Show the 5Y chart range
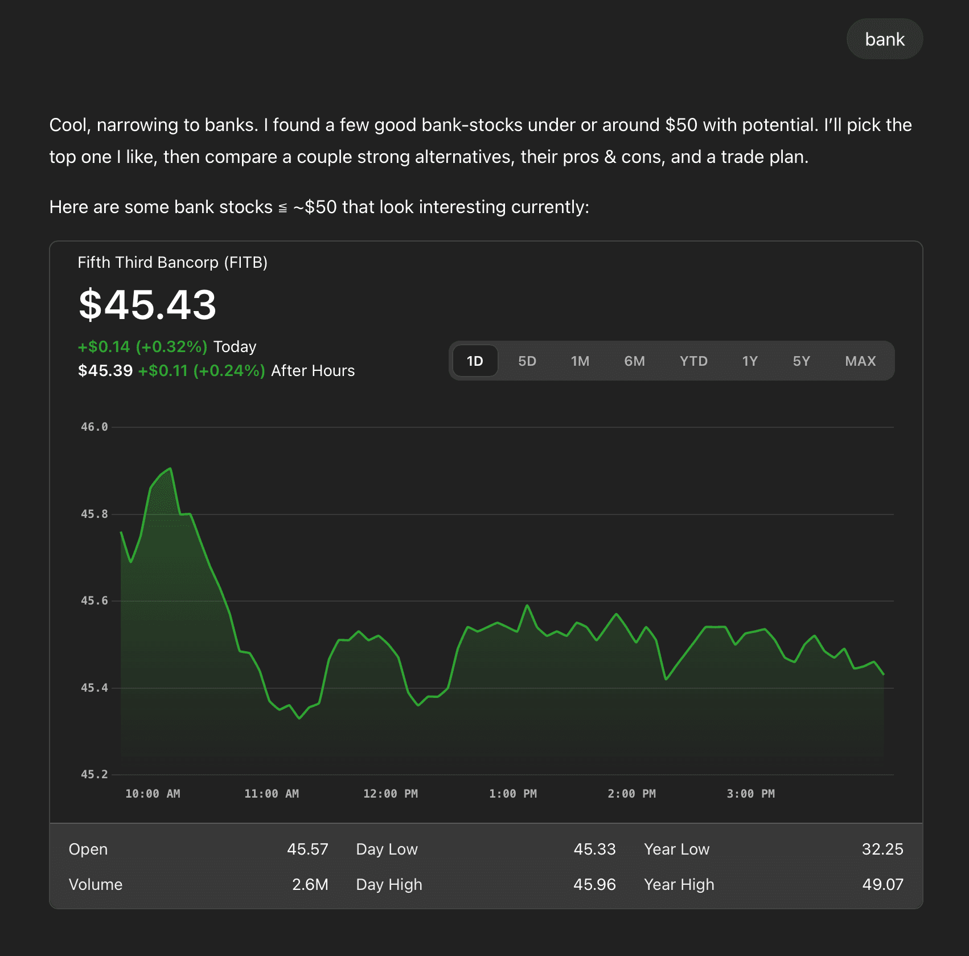Image resolution: width=969 pixels, height=956 pixels. (801, 361)
